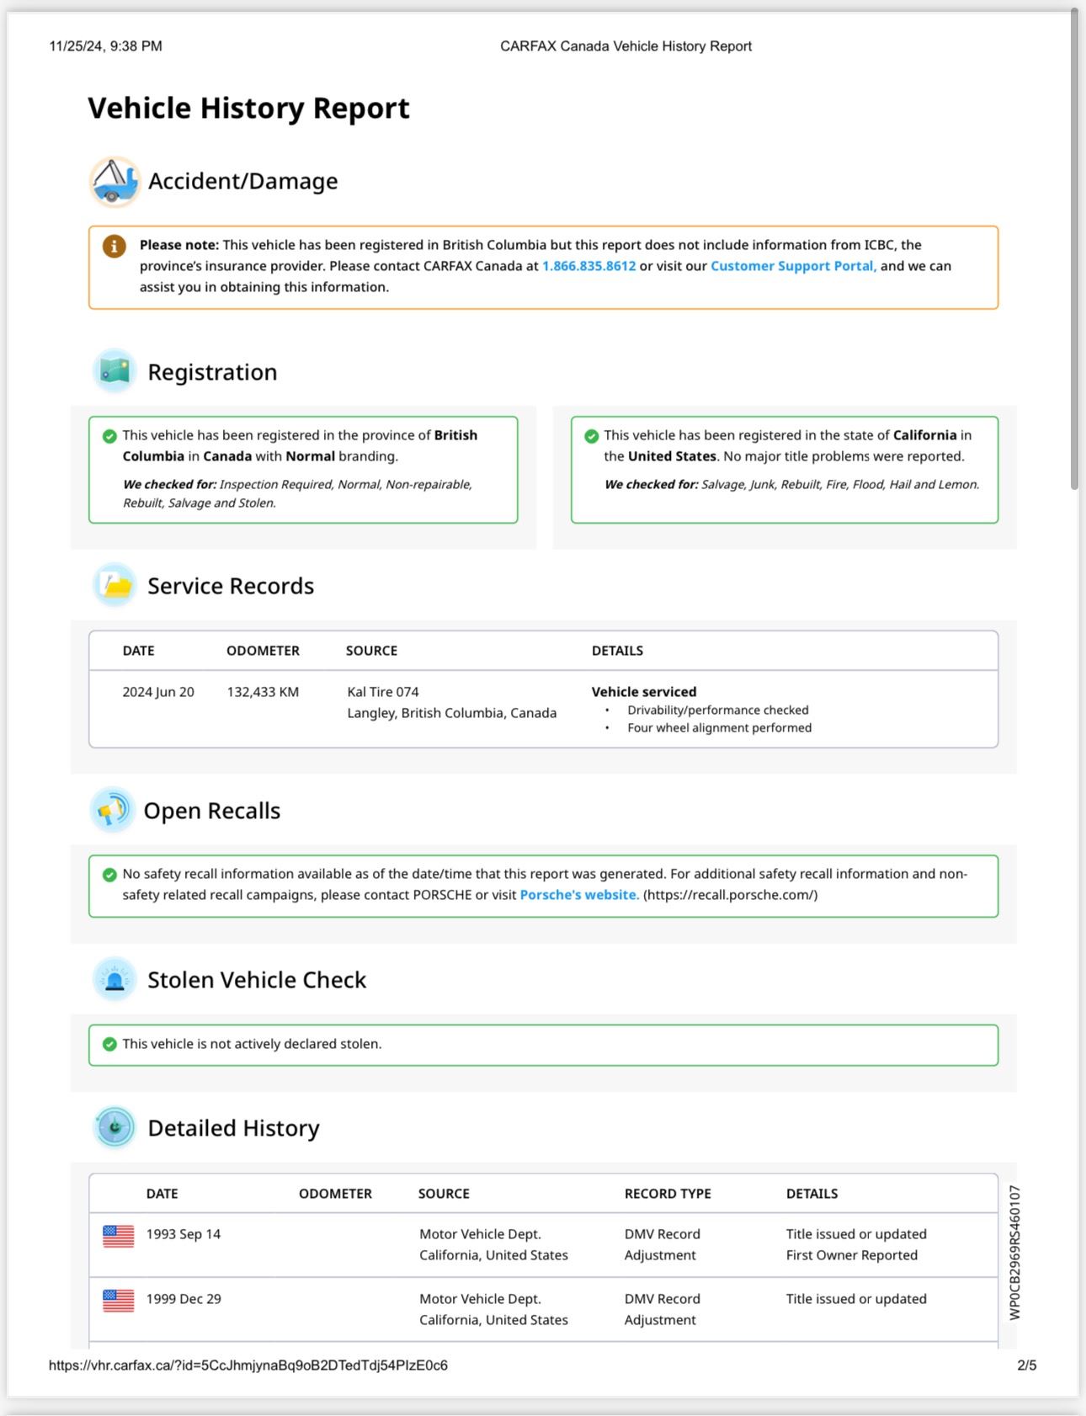Click the Service Records folder icon
This screenshot has height=1416, width=1086.
click(114, 585)
